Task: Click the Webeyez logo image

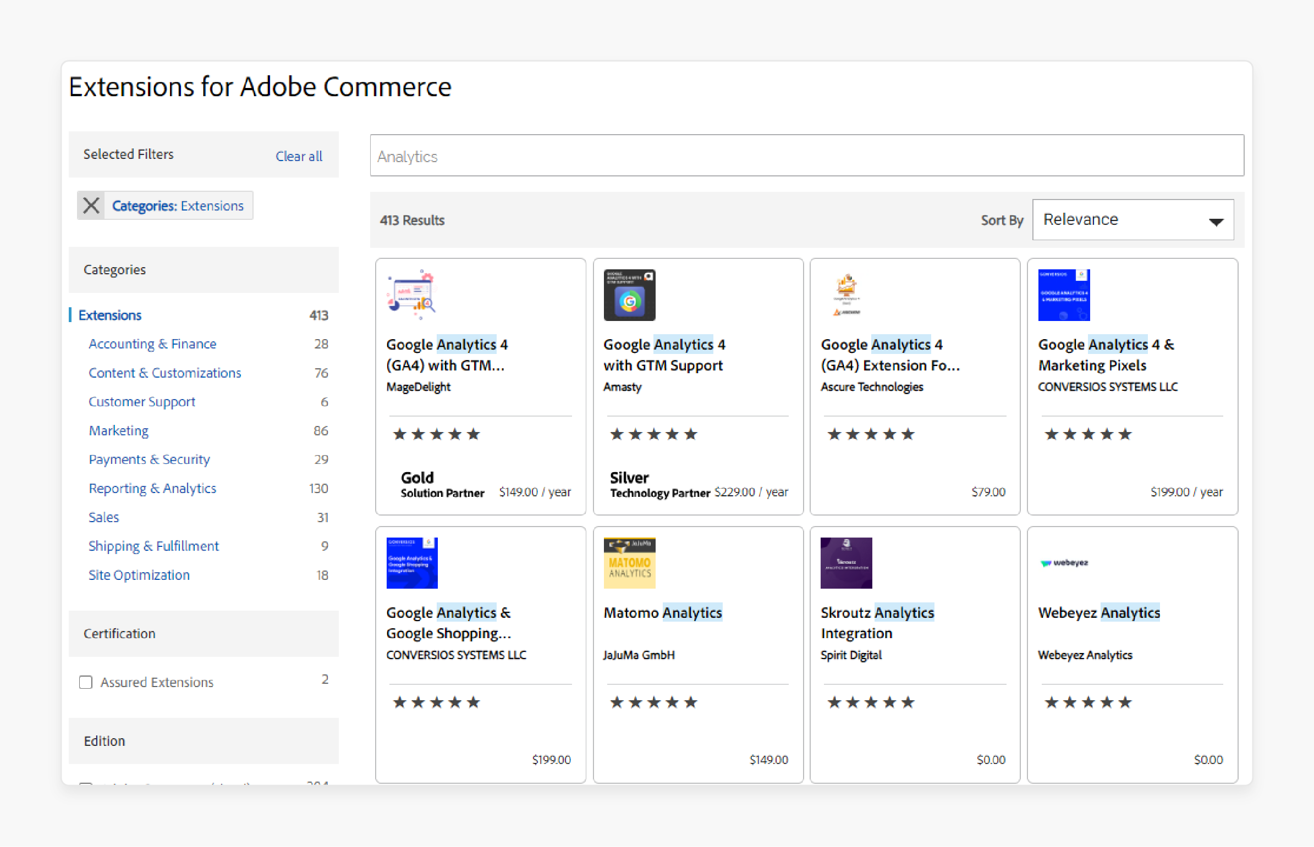Action: pyautogui.click(x=1064, y=563)
